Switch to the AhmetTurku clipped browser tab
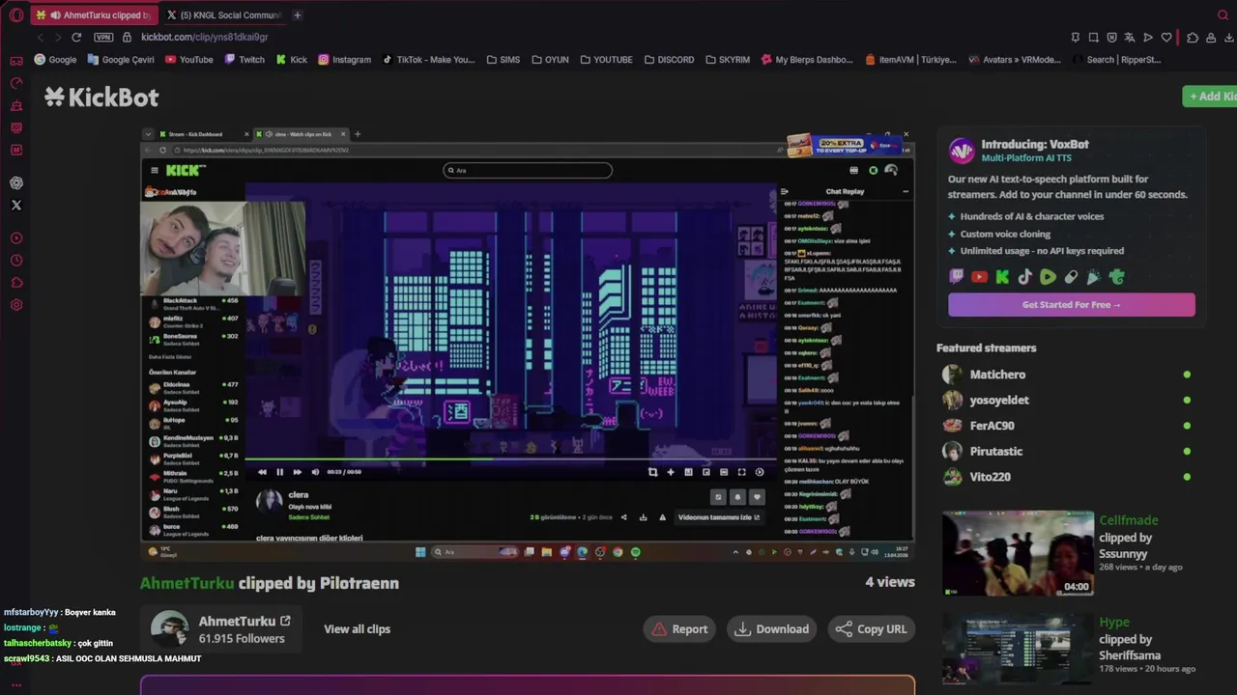Viewport: 1237px width, 695px height. 93,14
